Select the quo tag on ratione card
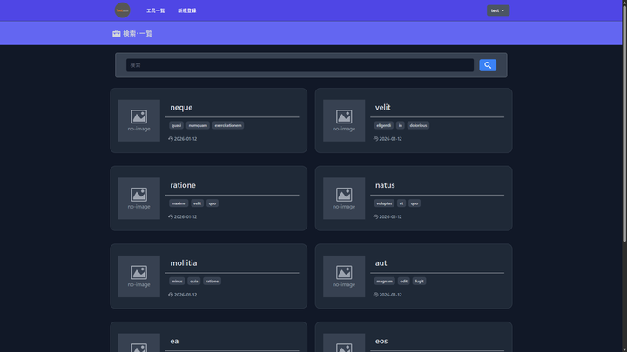 click(212, 203)
